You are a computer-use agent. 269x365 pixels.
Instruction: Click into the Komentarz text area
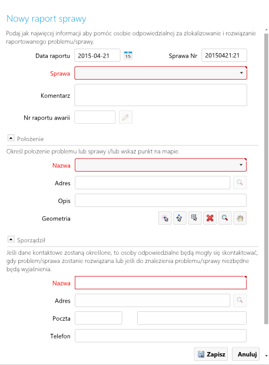coord(161,95)
